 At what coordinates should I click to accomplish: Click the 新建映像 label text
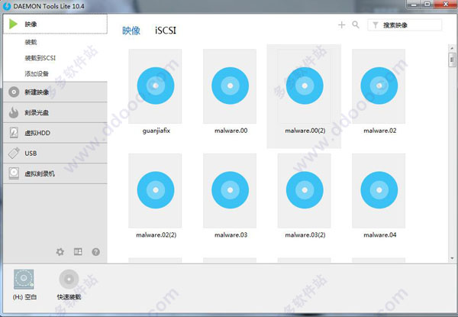(x=37, y=92)
